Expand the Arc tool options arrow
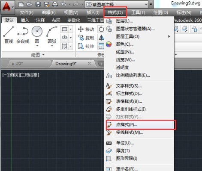202x171 pixels. (52, 46)
